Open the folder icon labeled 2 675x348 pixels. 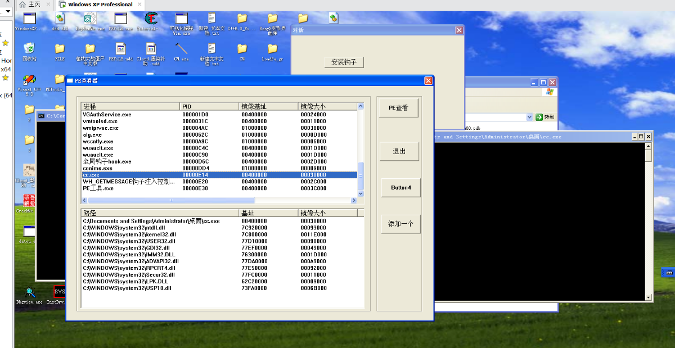[29, 112]
